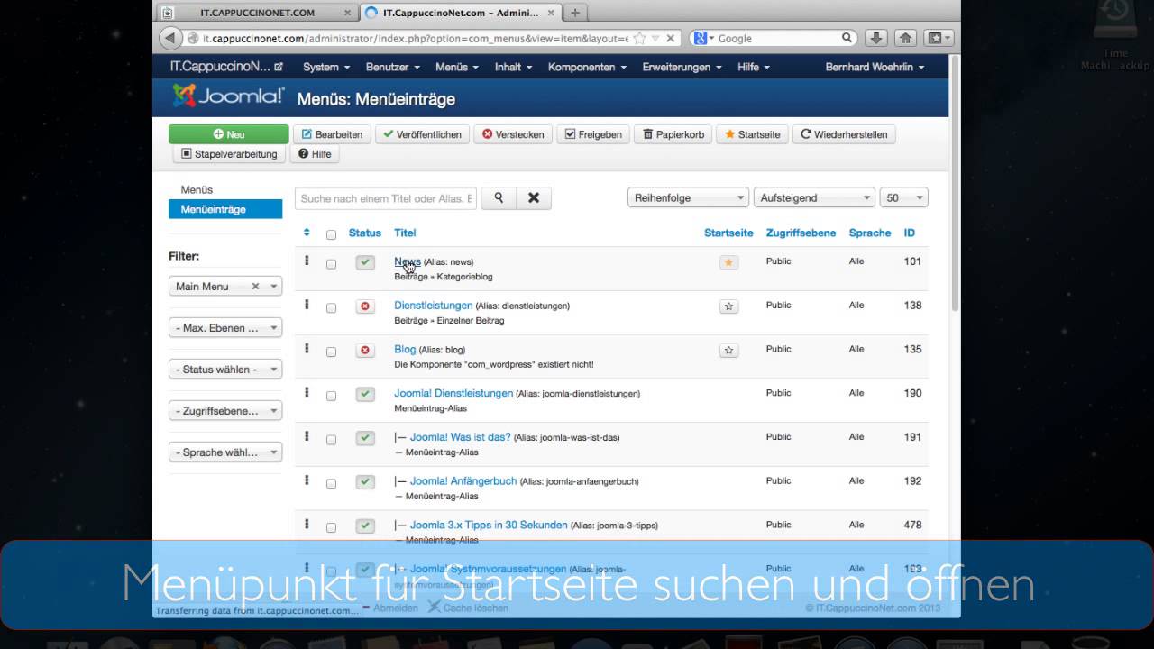Click the drag handle for the News row
The width and height of the screenshot is (1154, 649).
click(307, 261)
